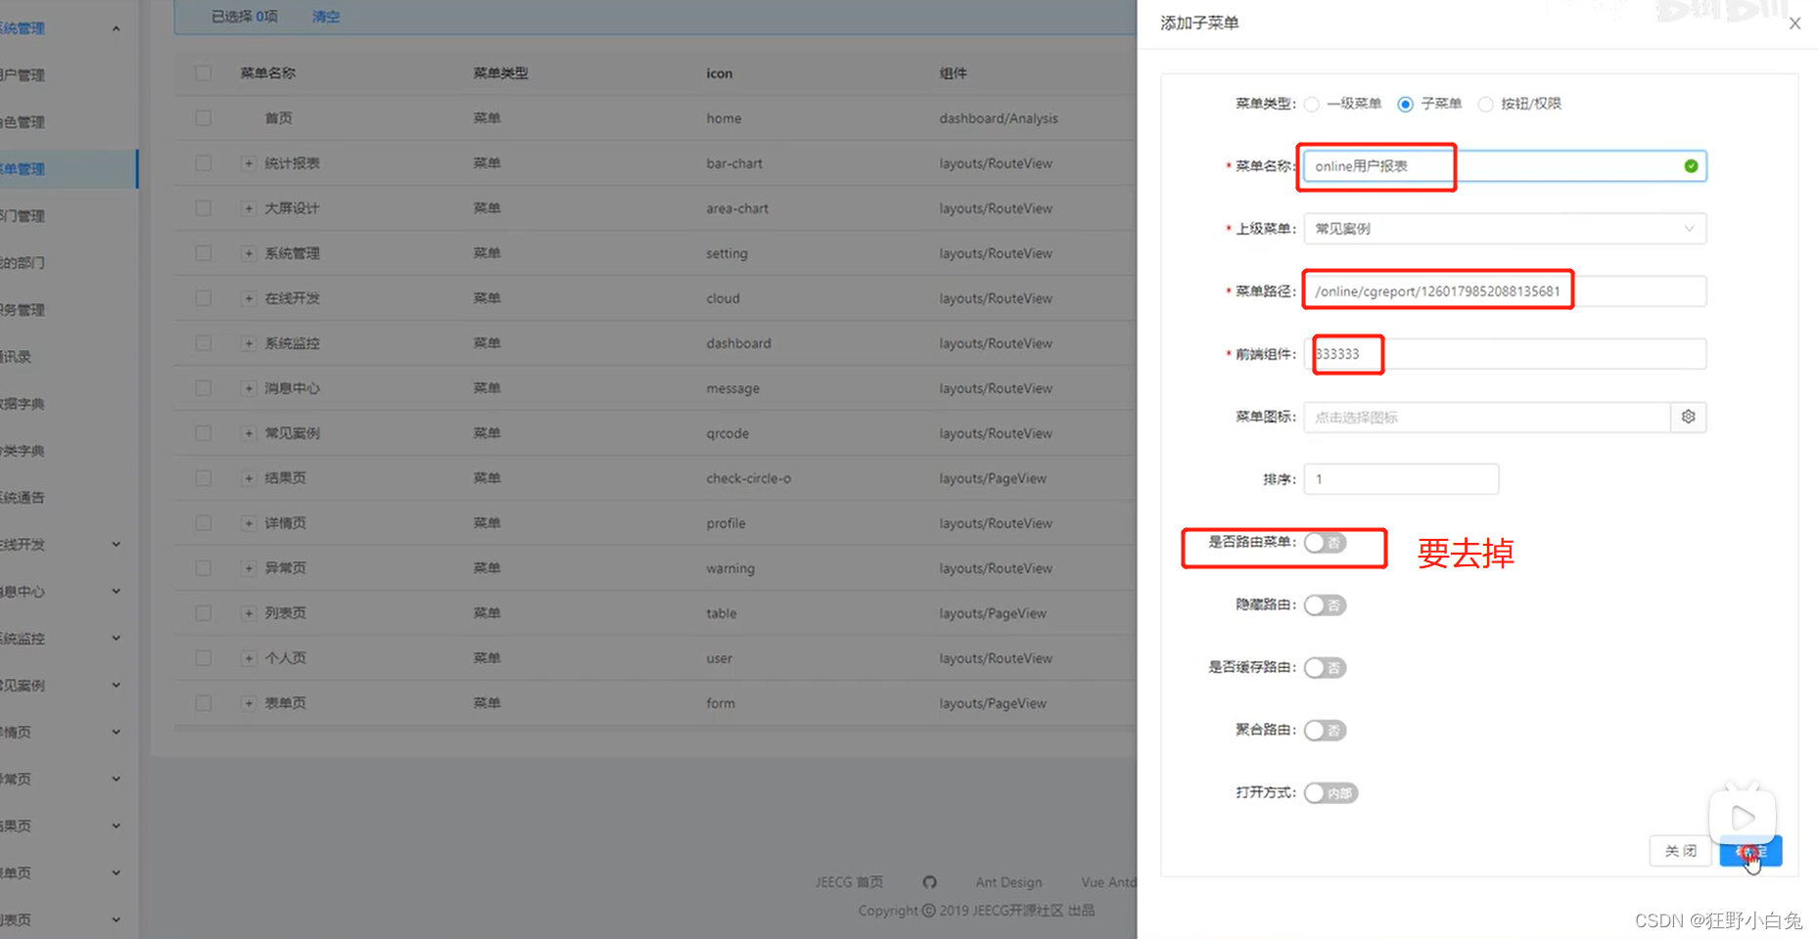Check the checkbox for the 常见案例 row
The width and height of the screenshot is (1818, 939).
tap(203, 433)
